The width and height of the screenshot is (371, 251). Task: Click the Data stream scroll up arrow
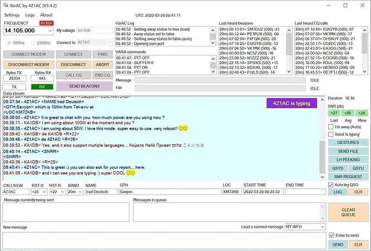(322, 100)
